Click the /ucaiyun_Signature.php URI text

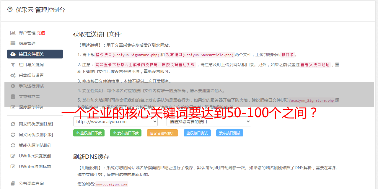coord(311,100)
